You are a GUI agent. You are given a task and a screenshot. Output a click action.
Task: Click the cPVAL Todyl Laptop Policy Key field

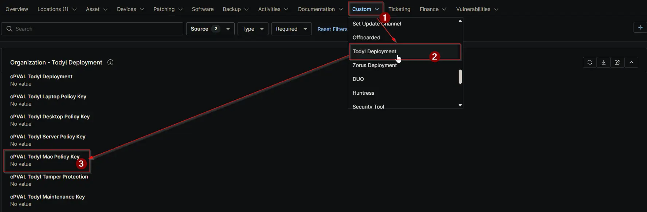[x=48, y=100]
